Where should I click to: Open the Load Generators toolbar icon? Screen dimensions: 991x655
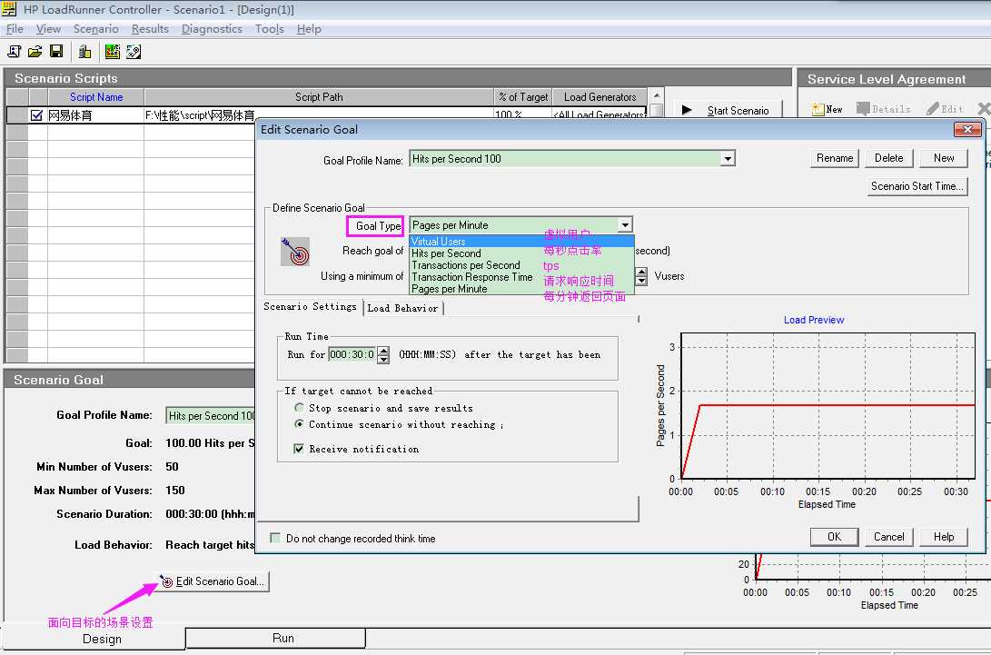[84, 52]
